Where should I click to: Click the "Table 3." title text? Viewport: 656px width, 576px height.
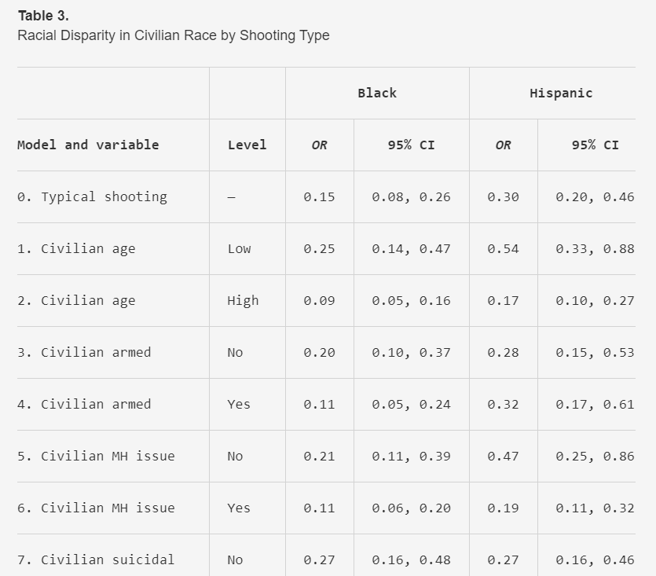[x=43, y=16]
